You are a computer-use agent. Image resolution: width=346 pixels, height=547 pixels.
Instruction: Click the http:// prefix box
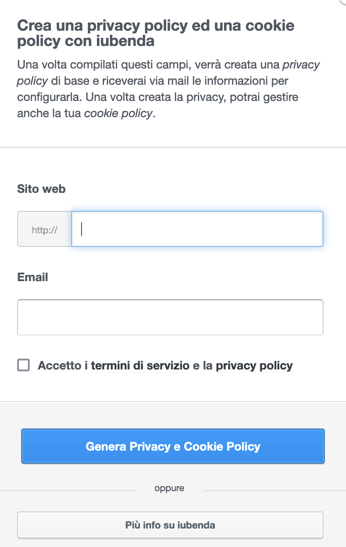click(45, 229)
